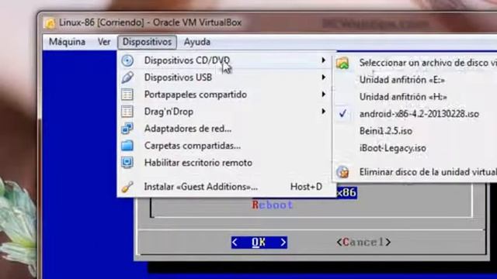Viewport: 497px width, 279px height.
Task: Open the Máquina menu
Action: point(67,42)
